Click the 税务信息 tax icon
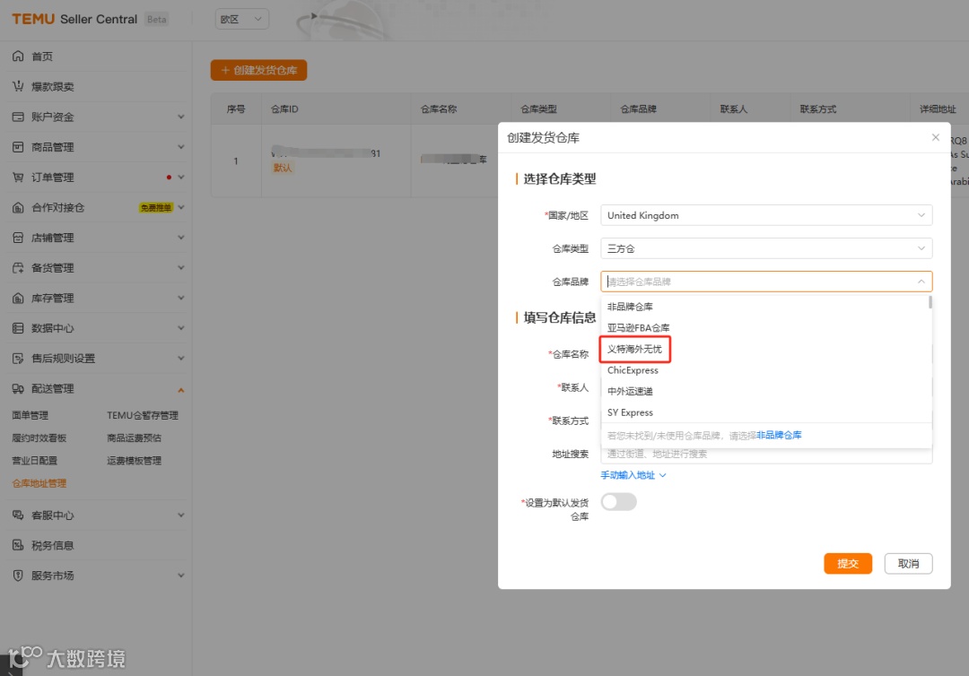969x676 pixels. pos(18,545)
